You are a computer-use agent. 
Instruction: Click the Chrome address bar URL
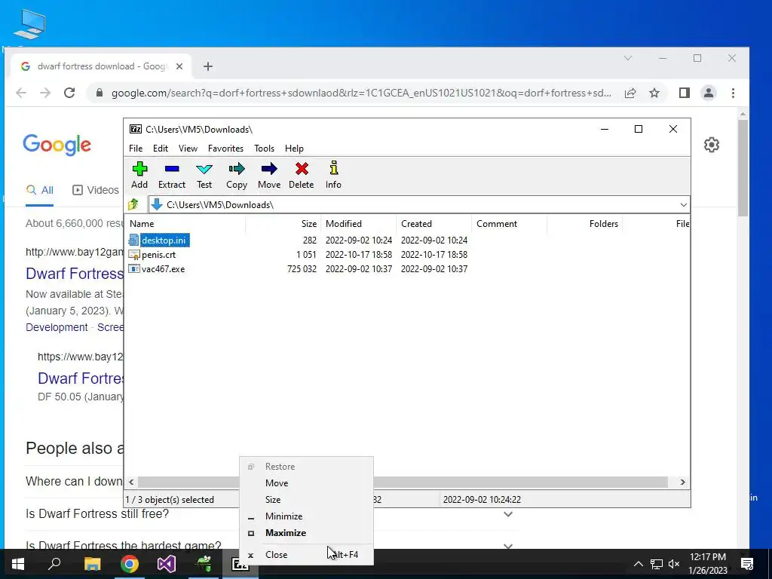coord(361,93)
